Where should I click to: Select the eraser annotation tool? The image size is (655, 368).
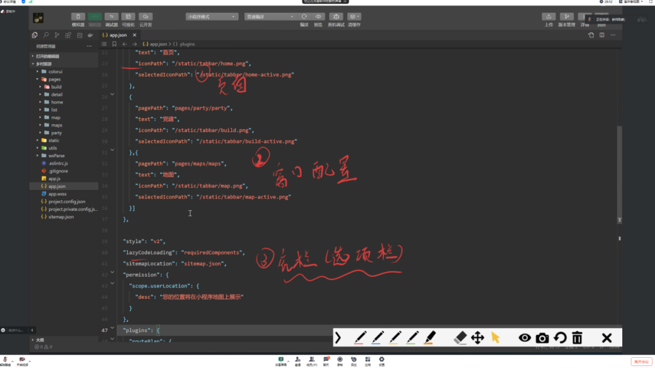tap(460, 338)
